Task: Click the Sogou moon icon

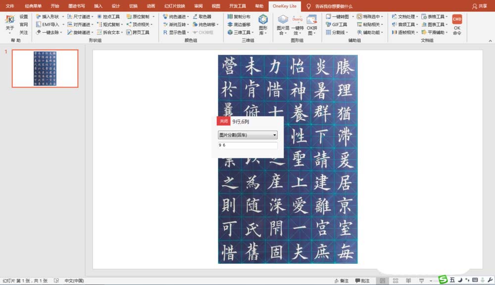Action: tap(460, 280)
